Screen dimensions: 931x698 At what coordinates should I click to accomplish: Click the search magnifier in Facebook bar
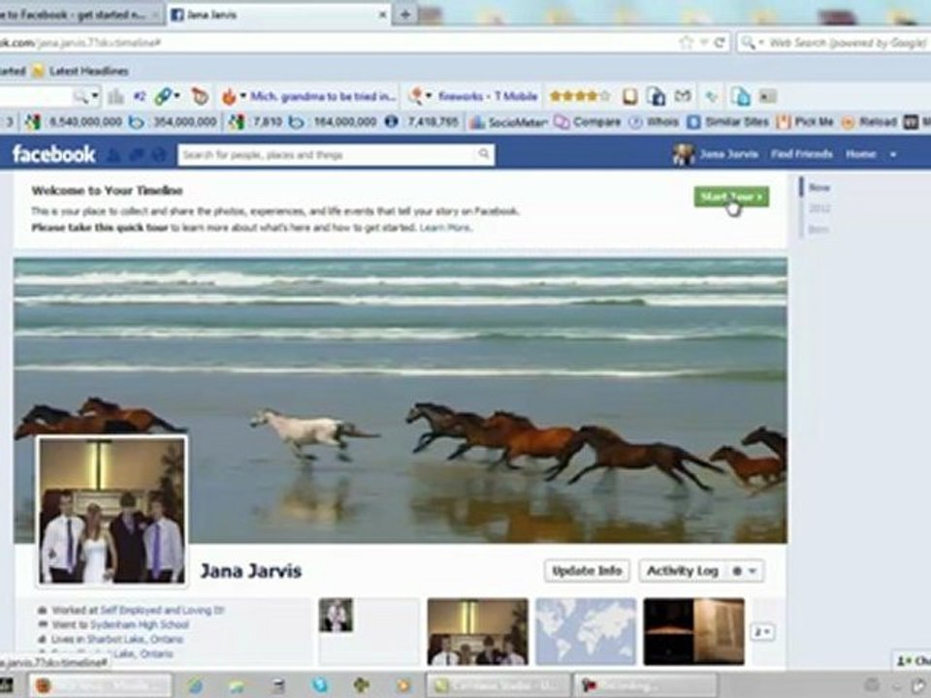point(484,154)
